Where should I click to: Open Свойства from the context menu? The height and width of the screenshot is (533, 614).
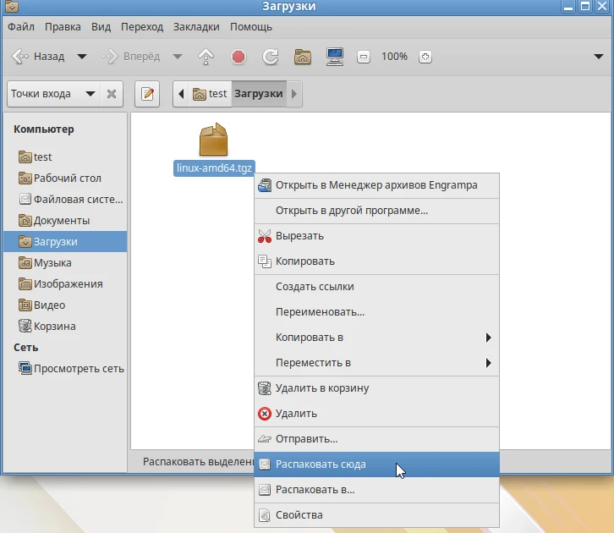(x=376, y=515)
